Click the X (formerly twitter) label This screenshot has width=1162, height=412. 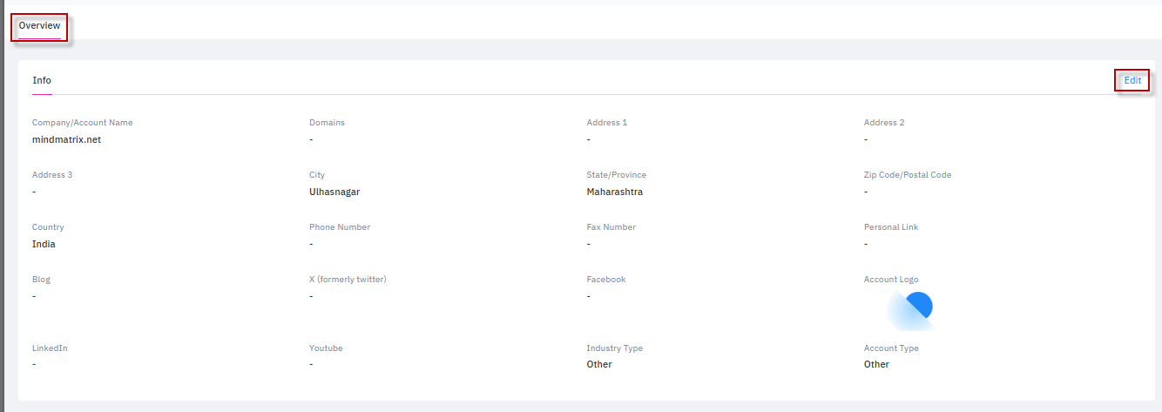(348, 280)
